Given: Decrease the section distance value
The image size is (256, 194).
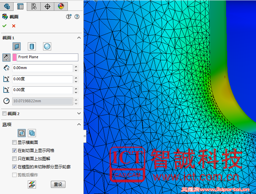Looking at the screenshot, I should (76, 70).
